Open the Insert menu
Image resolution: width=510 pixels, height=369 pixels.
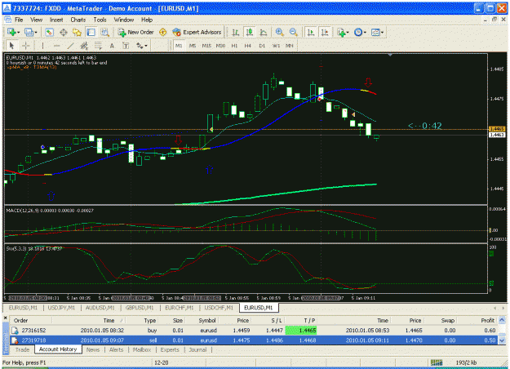pyautogui.click(x=56, y=20)
